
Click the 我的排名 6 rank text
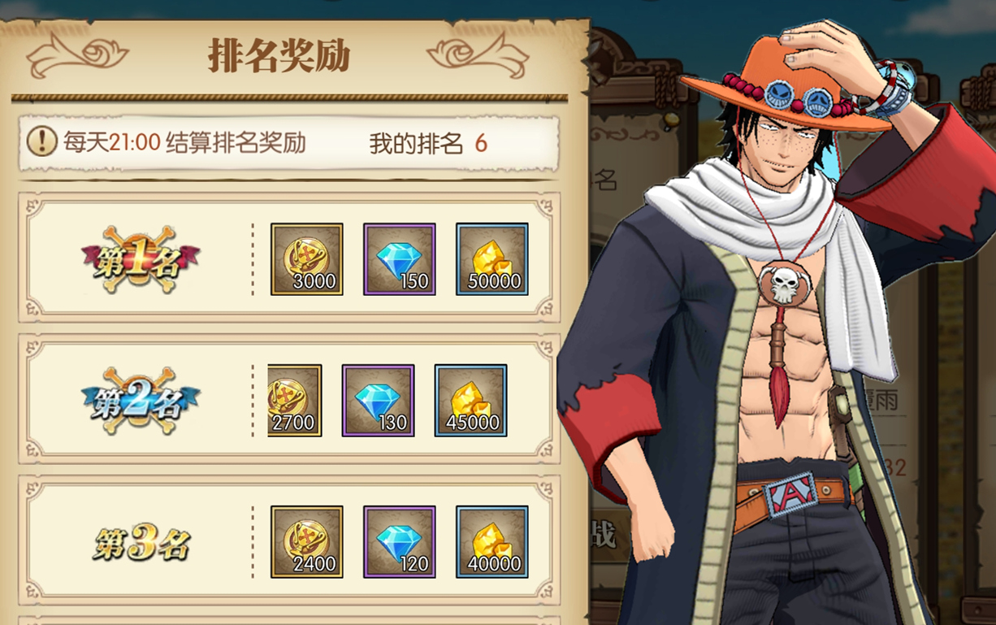(428, 144)
